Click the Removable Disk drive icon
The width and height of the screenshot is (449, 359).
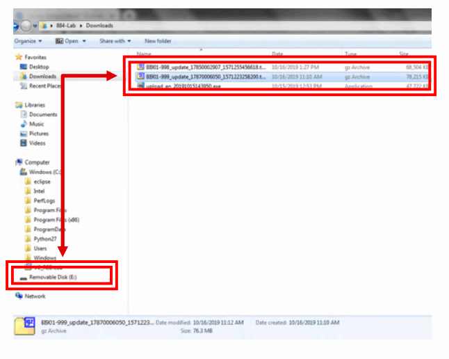(24, 278)
